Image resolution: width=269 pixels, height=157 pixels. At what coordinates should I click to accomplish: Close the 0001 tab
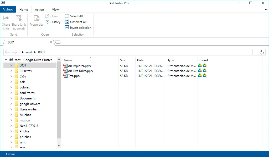pos(51,42)
